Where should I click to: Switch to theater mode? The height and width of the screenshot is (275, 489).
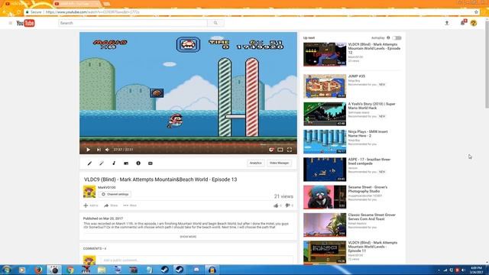pyautogui.click(x=280, y=150)
